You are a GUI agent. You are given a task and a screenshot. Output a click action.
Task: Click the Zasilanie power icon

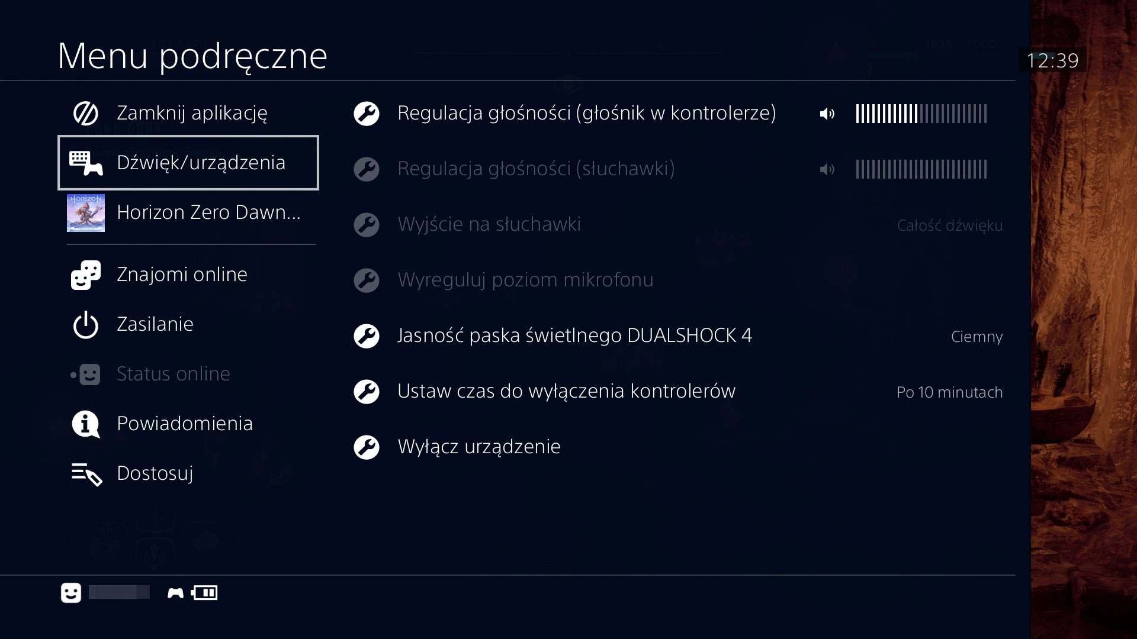pos(86,324)
